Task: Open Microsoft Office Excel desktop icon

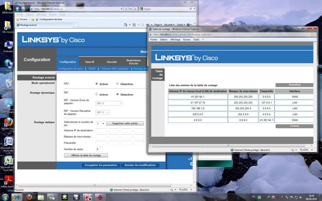Action: pyautogui.click(x=8, y=164)
